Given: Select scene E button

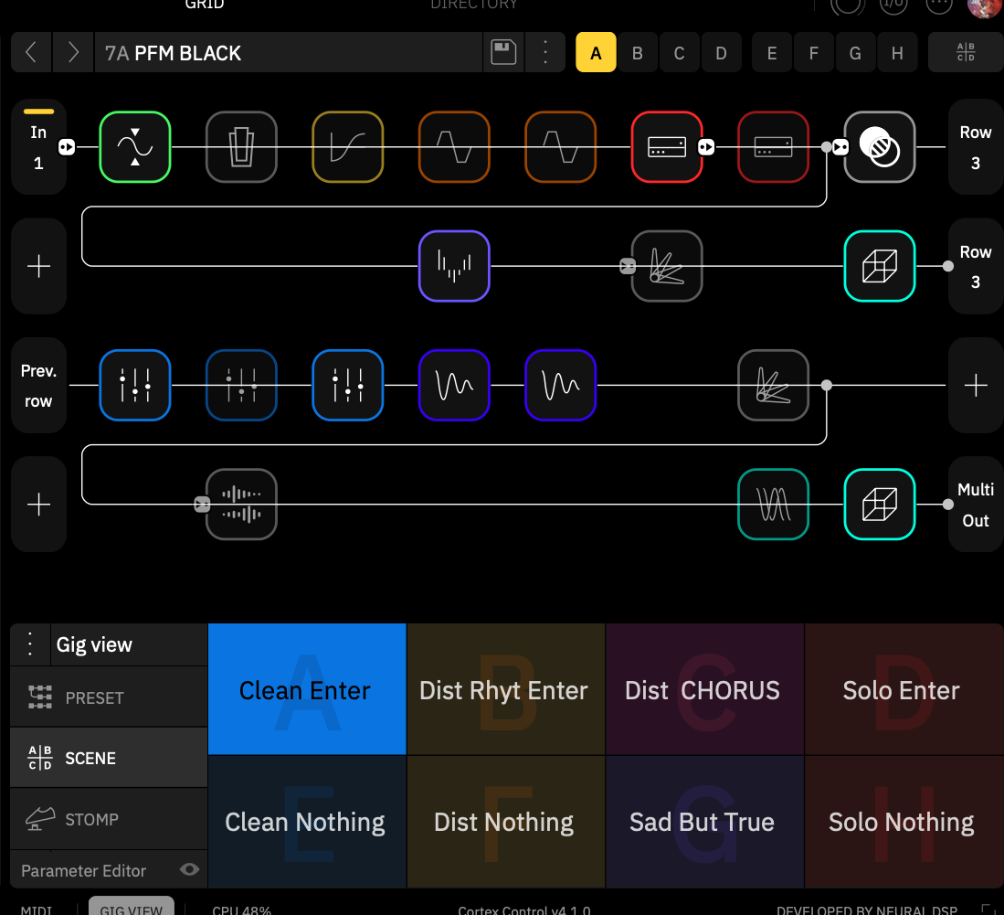Looking at the screenshot, I should point(772,52).
